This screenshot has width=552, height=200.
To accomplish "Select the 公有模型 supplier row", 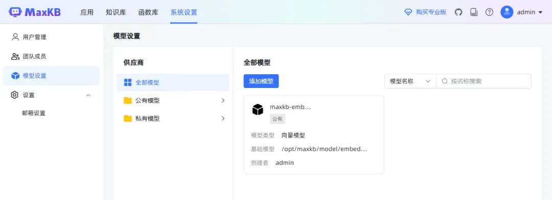I will click(x=173, y=101).
